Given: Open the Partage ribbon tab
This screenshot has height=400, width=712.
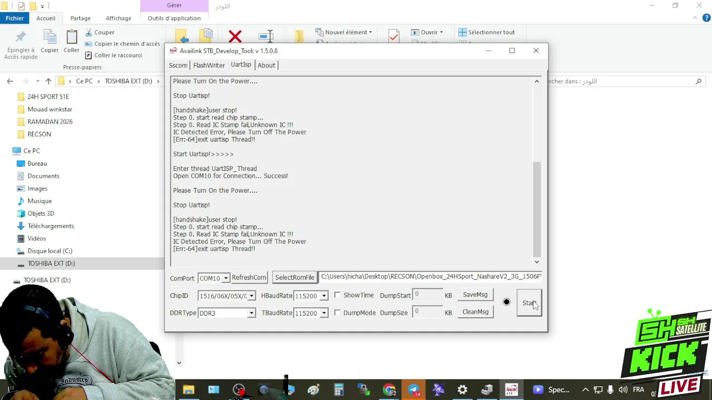Looking at the screenshot, I should click(80, 18).
